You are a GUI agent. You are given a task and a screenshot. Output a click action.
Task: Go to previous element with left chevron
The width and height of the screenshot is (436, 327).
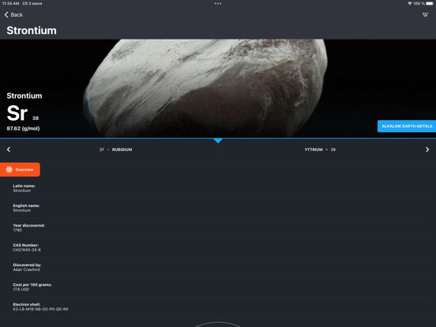(9, 149)
